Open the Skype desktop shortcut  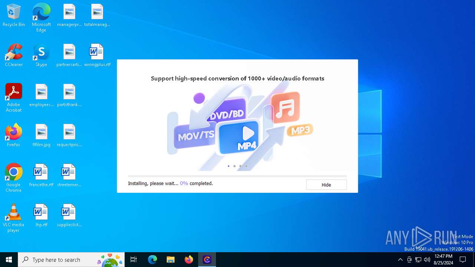click(41, 56)
